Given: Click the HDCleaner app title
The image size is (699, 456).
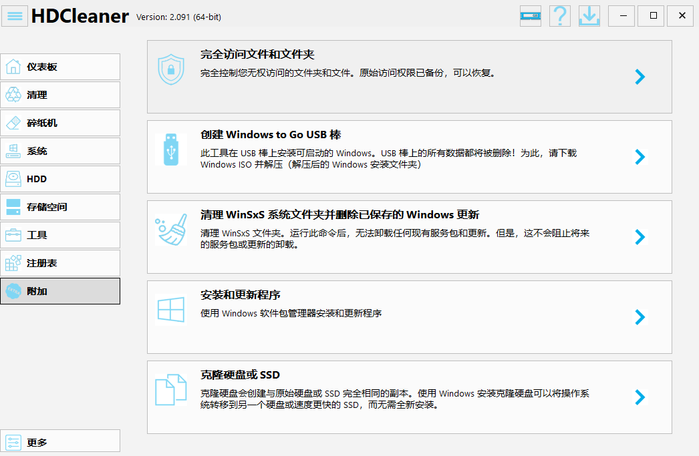Looking at the screenshot, I should point(80,16).
